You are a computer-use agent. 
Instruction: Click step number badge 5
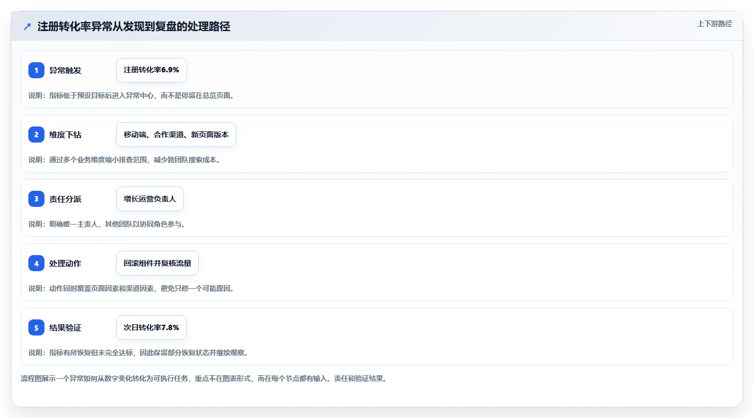[36, 327]
